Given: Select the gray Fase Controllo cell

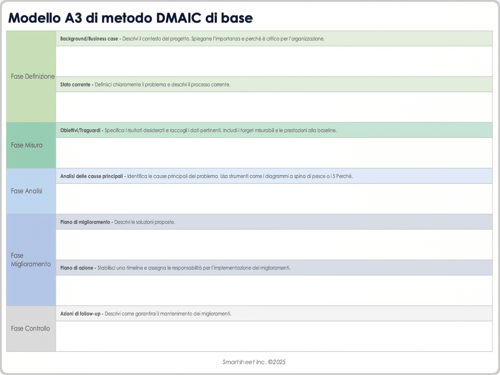Looking at the screenshot, I should [31, 328].
